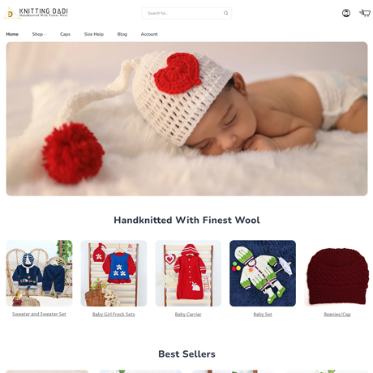Click the Knitting Dadi logo
Viewport: 373px width, 373px height.
coord(36,13)
